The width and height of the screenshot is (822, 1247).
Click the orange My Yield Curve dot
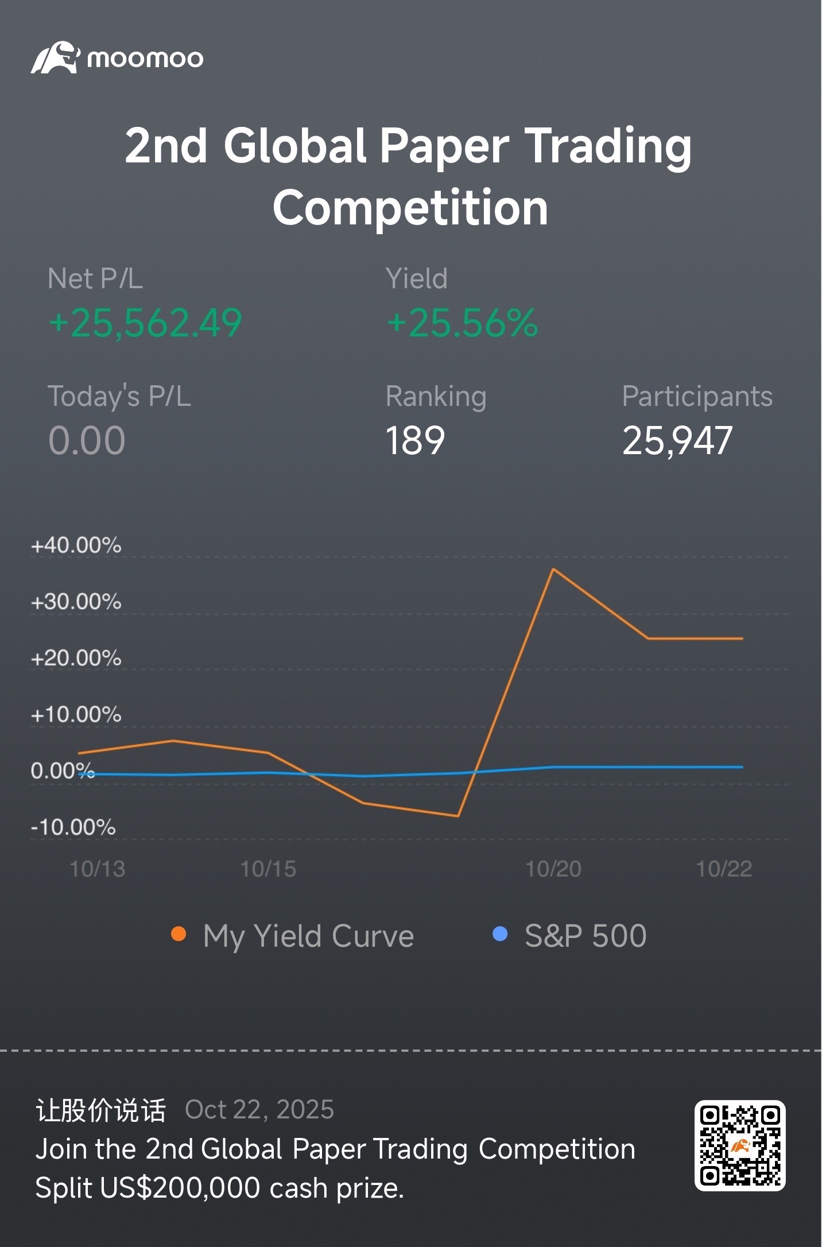coord(179,934)
